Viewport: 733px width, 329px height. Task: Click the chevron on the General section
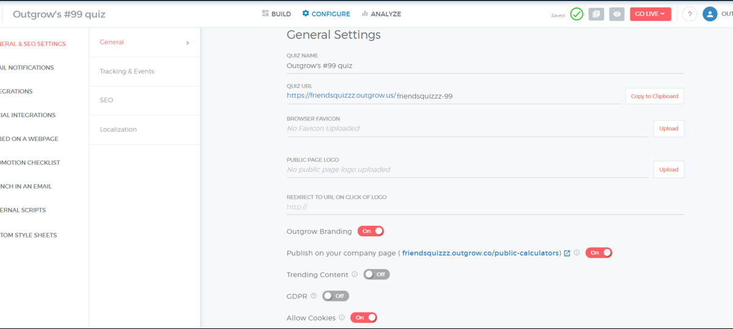pos(188,43)
